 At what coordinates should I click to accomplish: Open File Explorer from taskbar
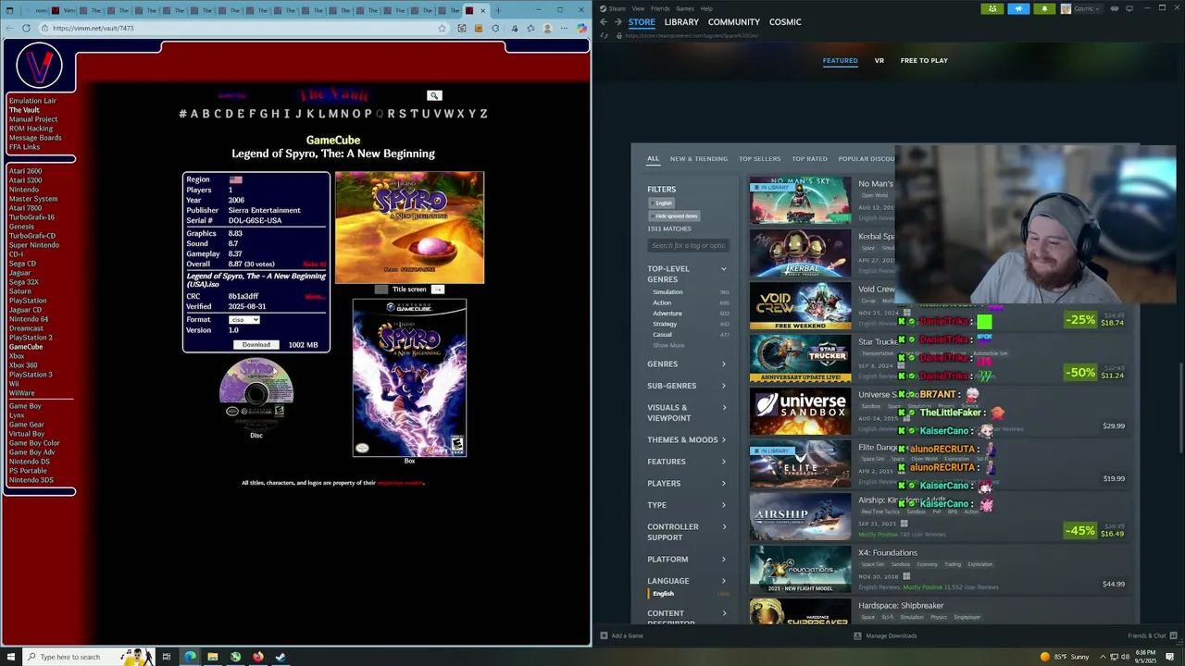[212, 657]
